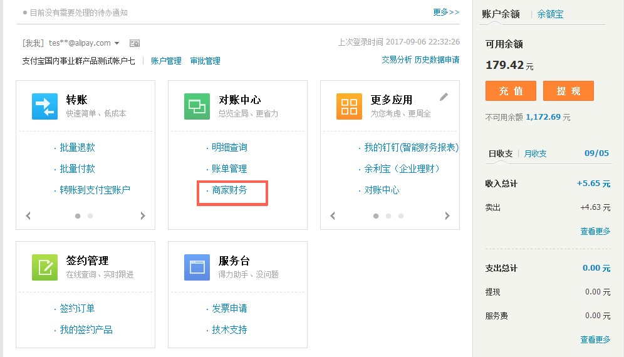Open 对账中心 link under 更多应用
The height and width of the screenshot is (357, 624).
(x=382, y=190)
